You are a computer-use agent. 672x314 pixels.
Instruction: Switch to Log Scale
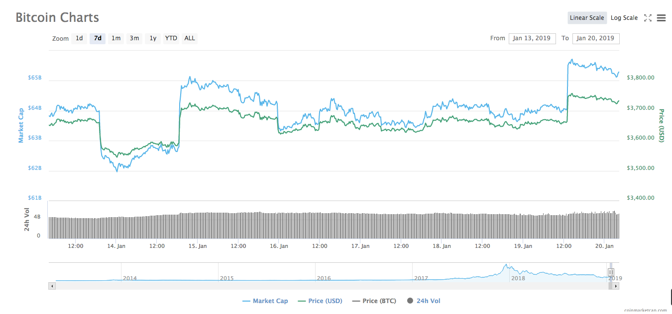pos(624,17)
